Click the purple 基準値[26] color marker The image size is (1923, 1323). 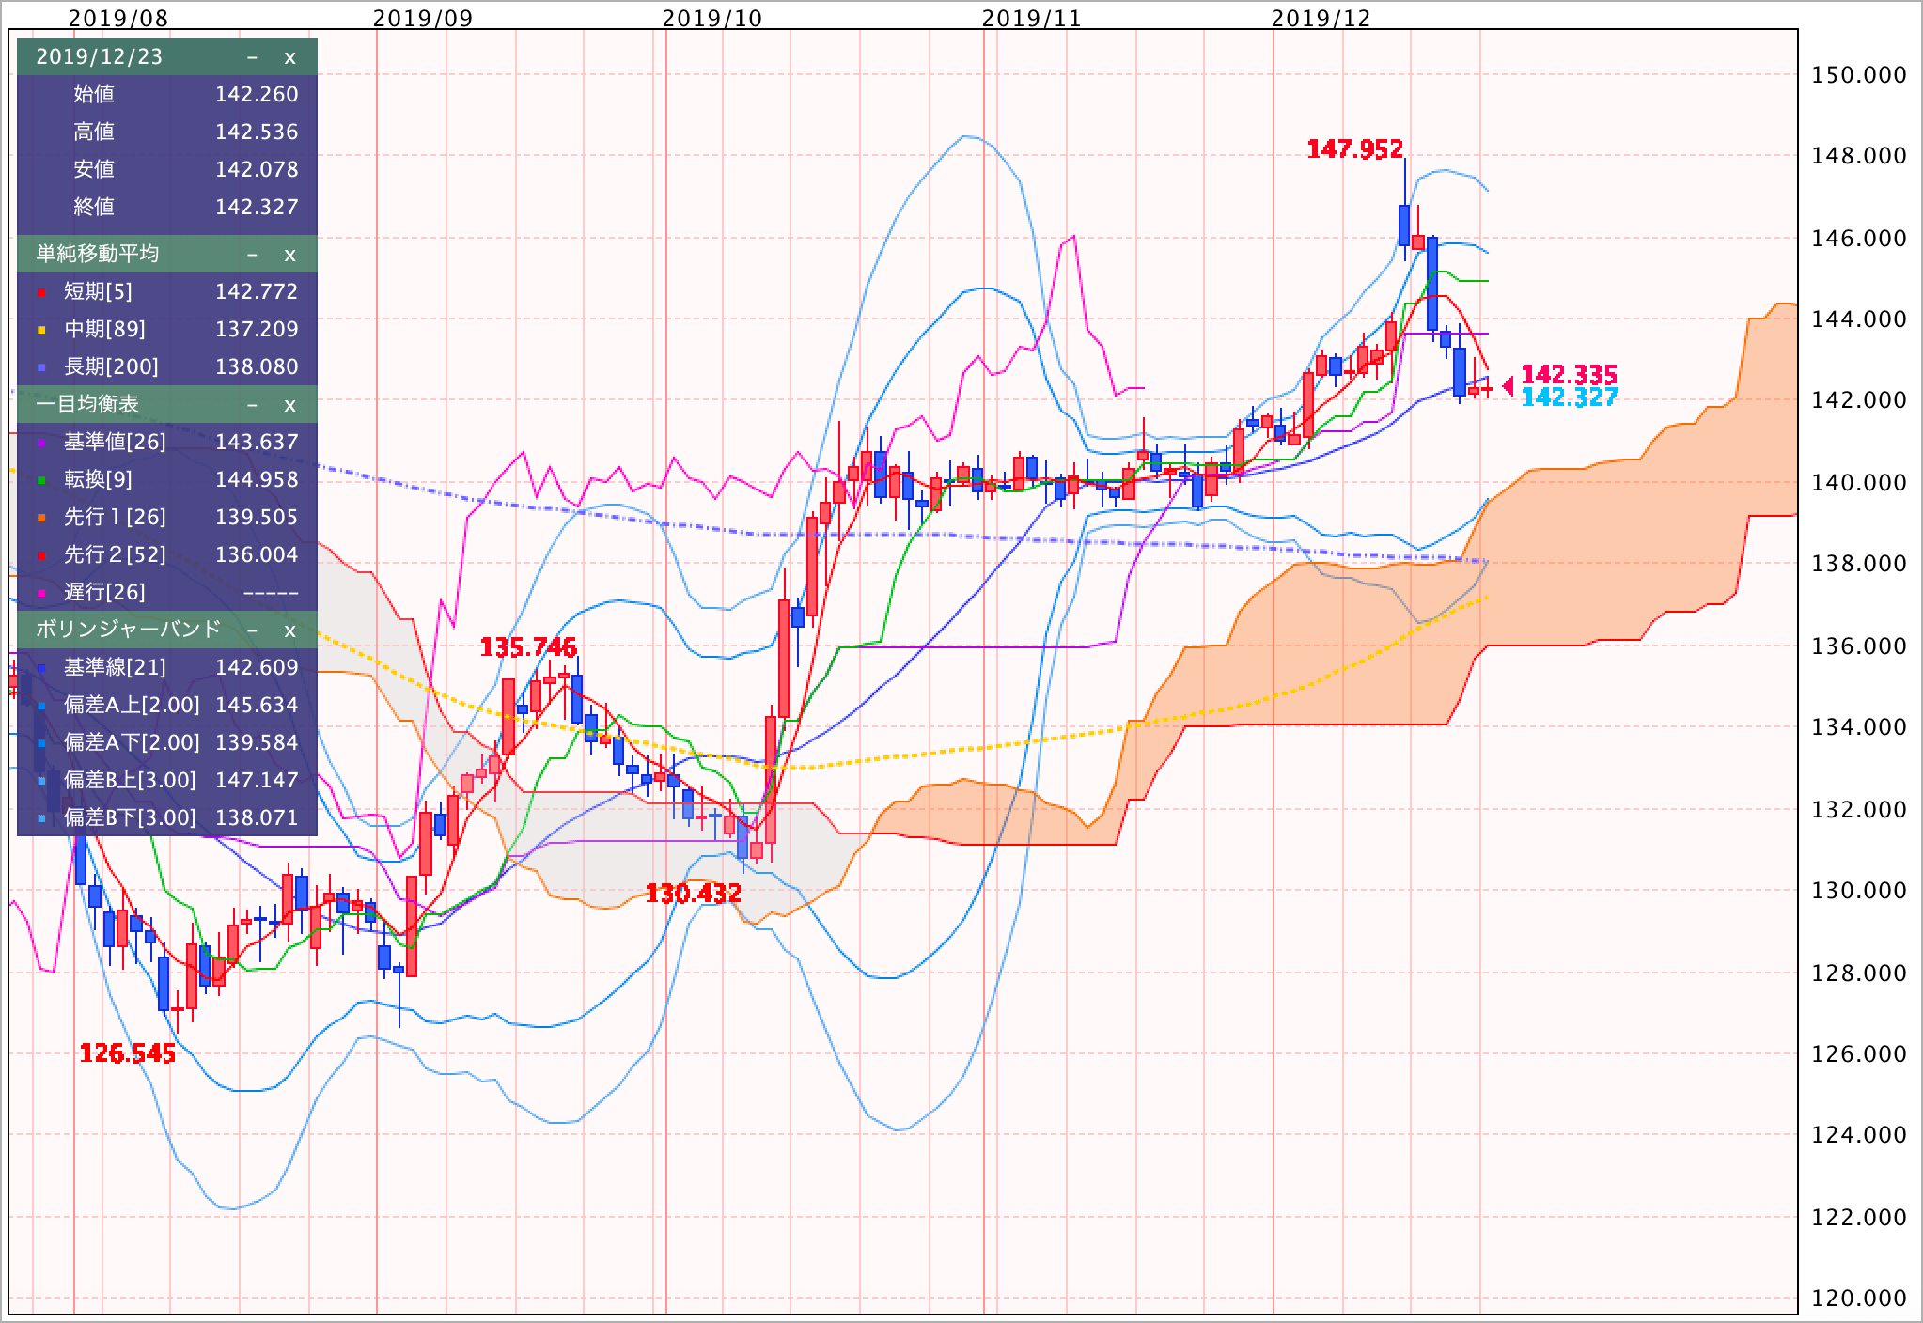[41, 444]
